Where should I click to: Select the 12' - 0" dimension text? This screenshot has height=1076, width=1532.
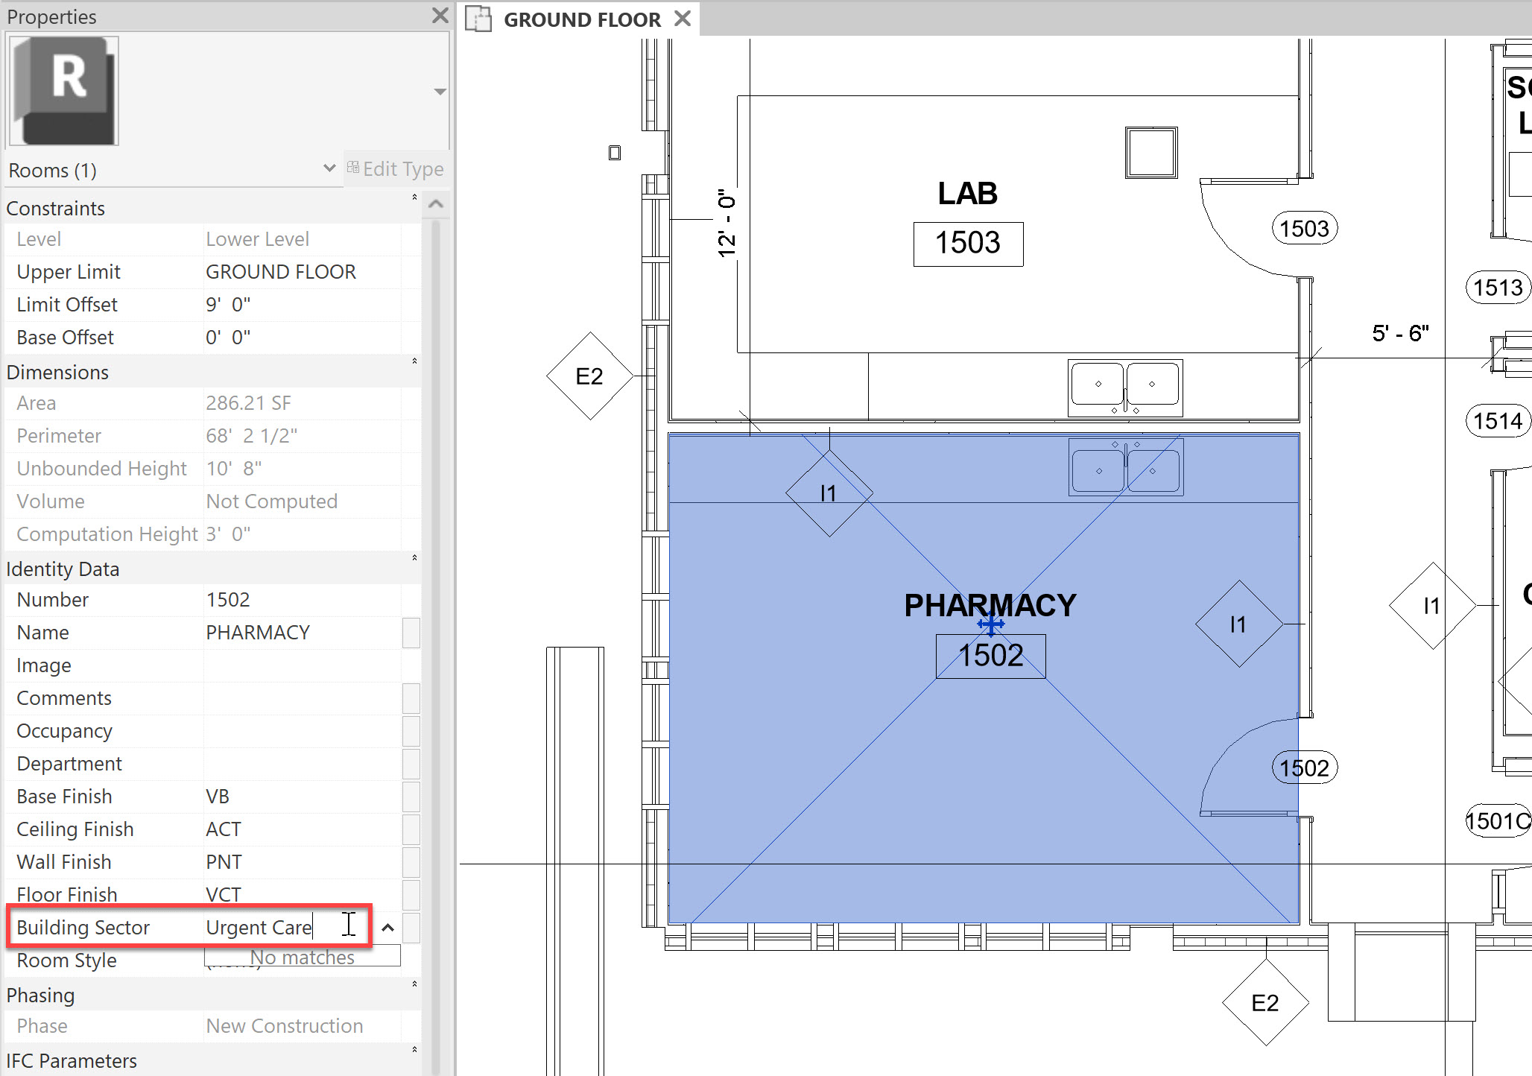[x=727, y=222]
